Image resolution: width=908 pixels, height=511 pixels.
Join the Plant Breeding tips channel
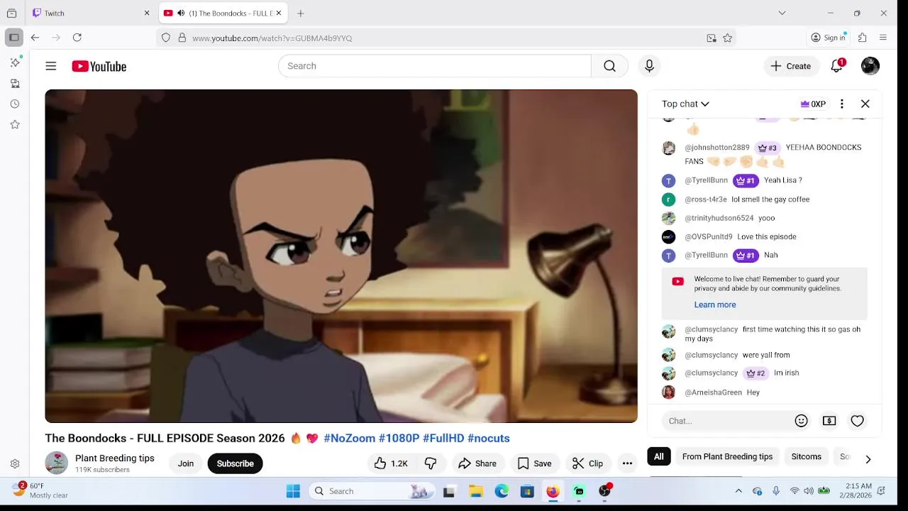pos(186,463)
